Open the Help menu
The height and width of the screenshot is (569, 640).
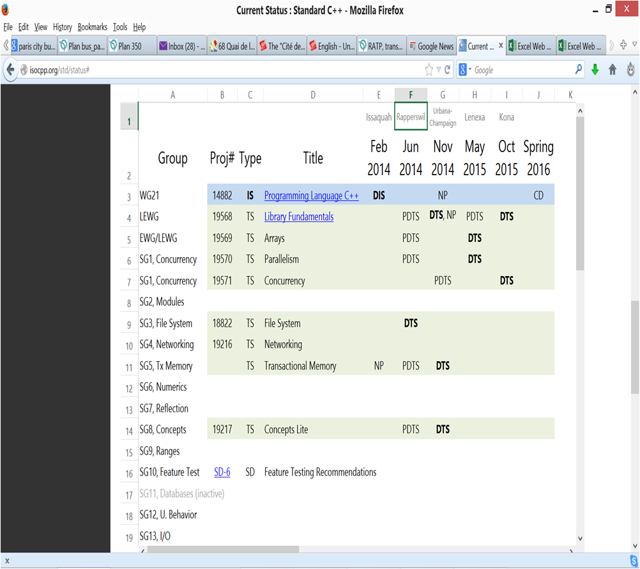tap(139, 27)
